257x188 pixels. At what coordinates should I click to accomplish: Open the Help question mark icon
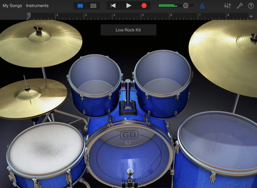point(251,6)
